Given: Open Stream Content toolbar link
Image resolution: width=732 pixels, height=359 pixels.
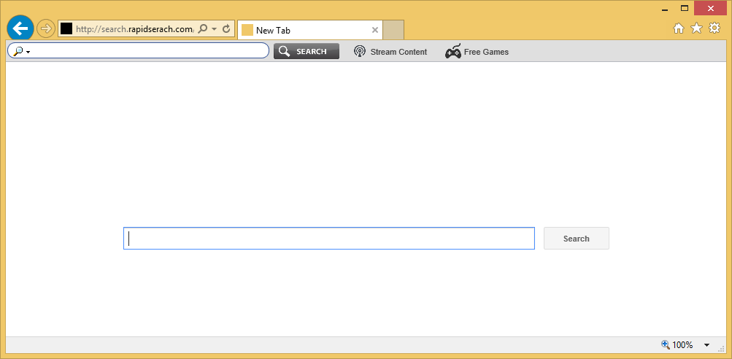Looking at the screenshot, I should pos(390,52).
